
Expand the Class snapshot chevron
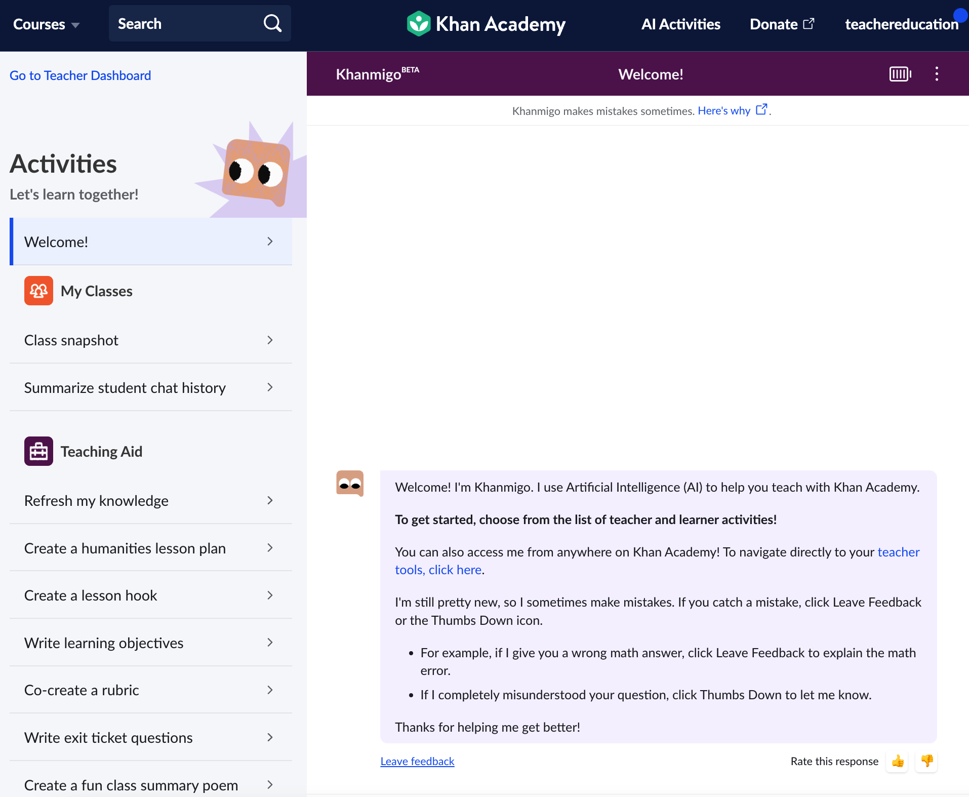pyautogui.click(x=270, y=340)
